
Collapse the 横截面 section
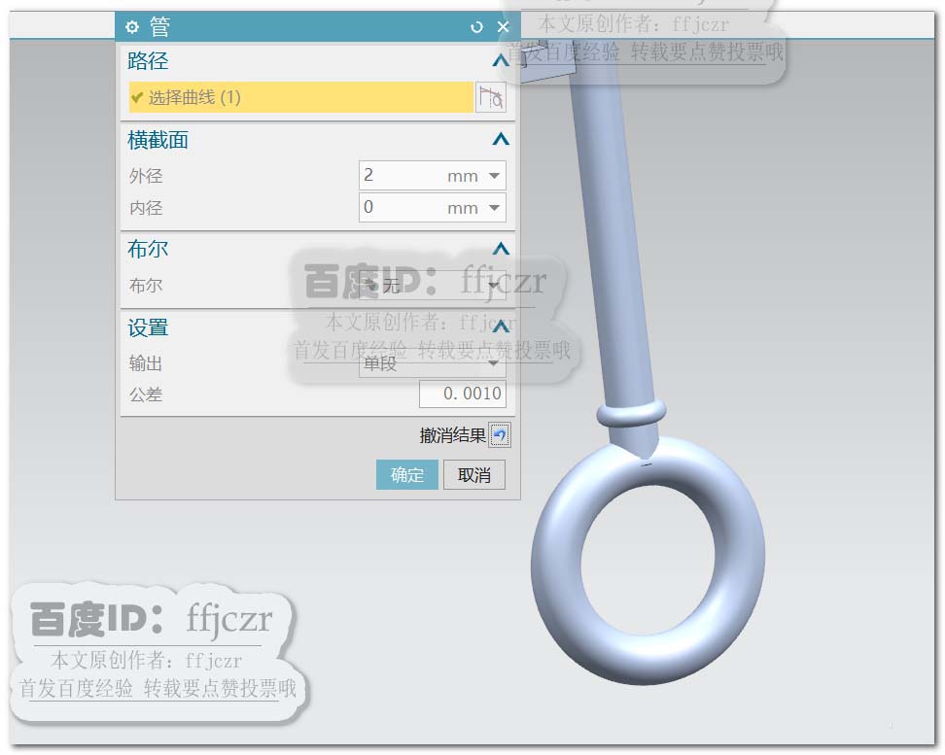(501, 140)
